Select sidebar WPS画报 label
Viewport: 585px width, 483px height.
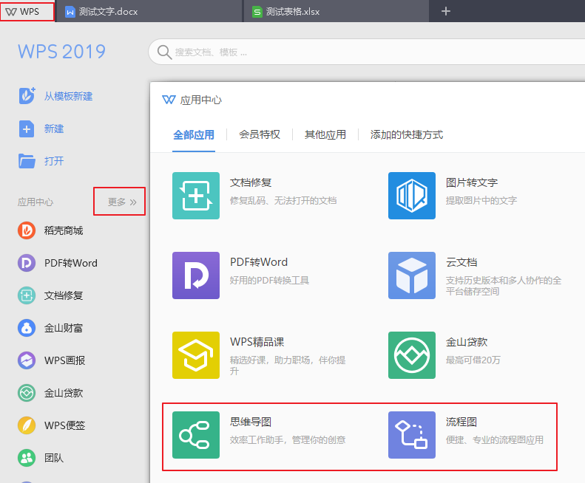(x=64, y=360)
